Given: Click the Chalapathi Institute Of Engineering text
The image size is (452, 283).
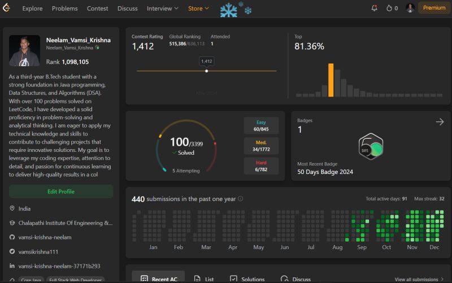Looking at the screenshot, I should [x=66, y=223].
